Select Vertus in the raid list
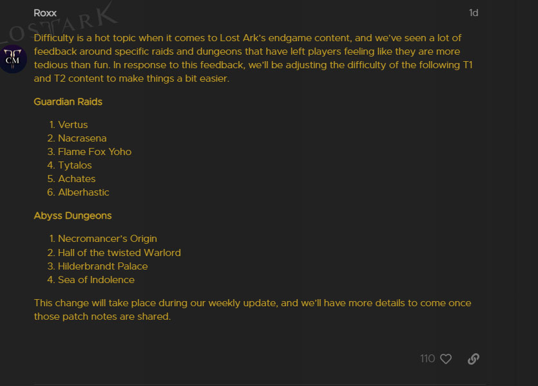This screenshot has width=538, height=386. click(73, 125)
